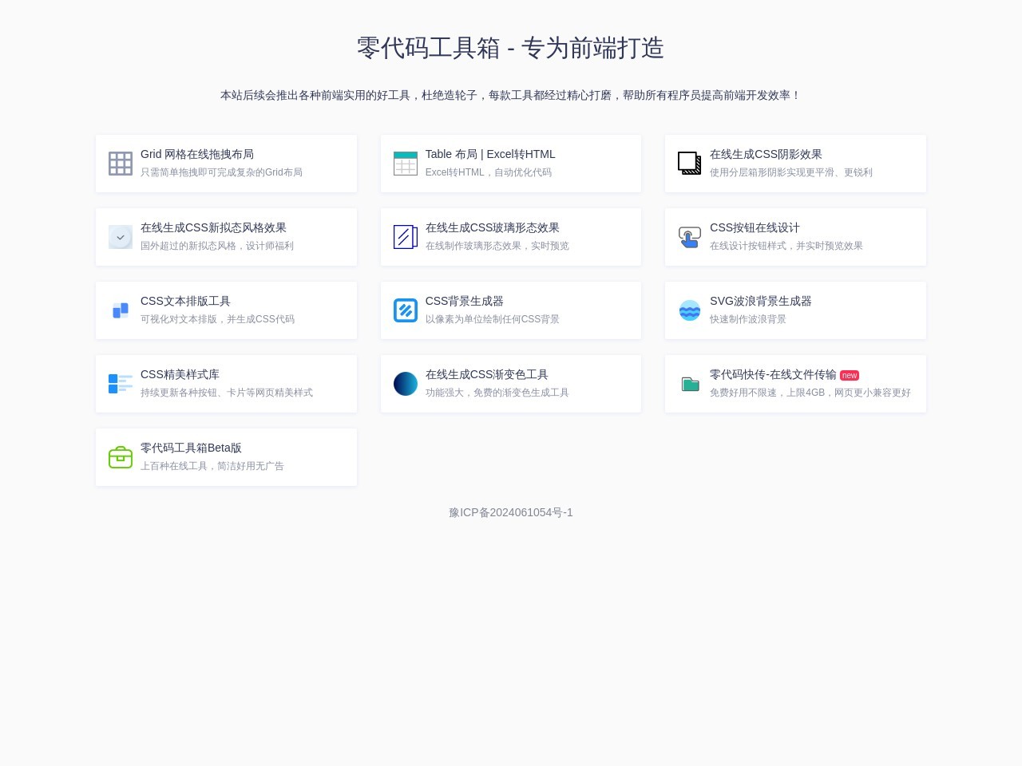
Task: Open 在线生成CSS新拟态风格效果 tool
Action: pyautogui.click(x=213, y=227)
